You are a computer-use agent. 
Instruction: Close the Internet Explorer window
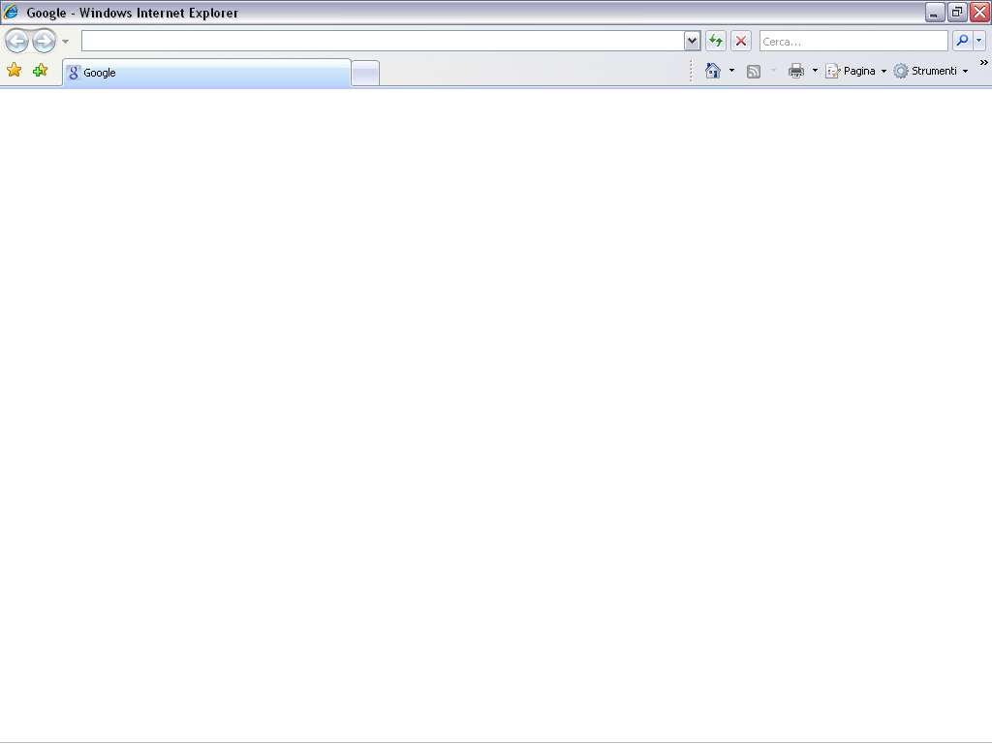pos(980,12)
